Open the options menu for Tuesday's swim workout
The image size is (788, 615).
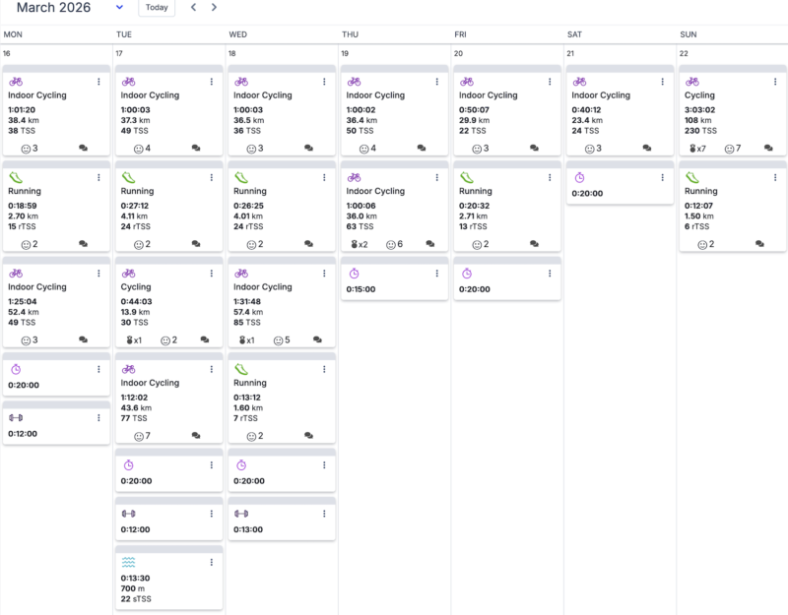point(211,563)
